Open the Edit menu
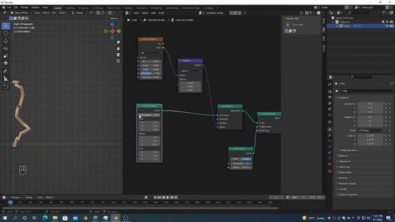The width and height of the screenshot is (395, 222). tap(16, 7)
